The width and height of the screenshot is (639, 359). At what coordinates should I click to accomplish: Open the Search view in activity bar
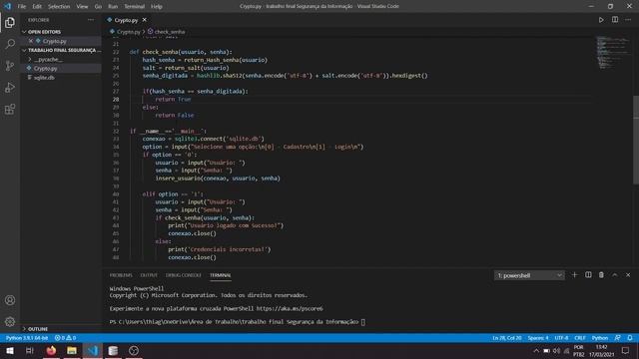click(x=10, y=44)
